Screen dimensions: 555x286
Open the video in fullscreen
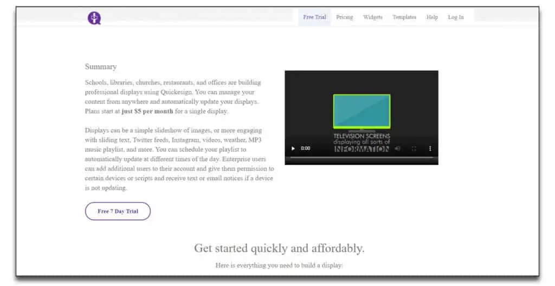pos(414,149)
